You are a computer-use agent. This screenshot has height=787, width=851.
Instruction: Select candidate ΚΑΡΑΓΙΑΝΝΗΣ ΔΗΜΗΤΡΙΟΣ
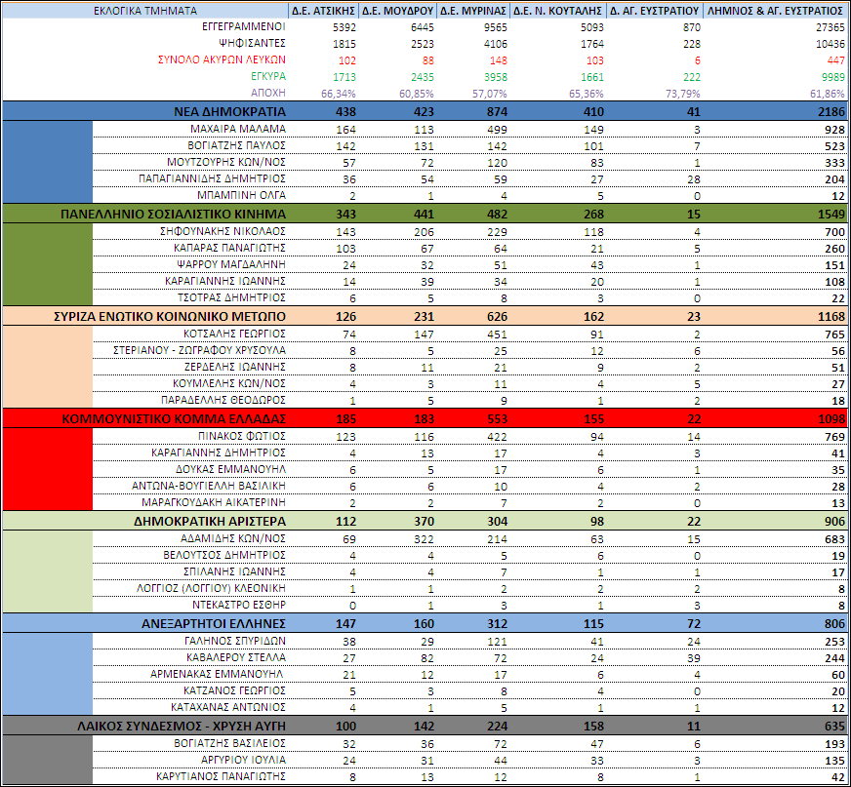(219, 453)
